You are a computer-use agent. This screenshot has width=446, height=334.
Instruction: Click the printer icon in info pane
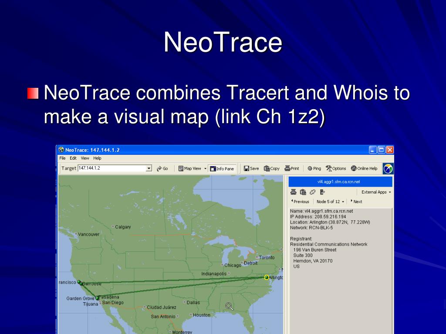coord(293,192)
